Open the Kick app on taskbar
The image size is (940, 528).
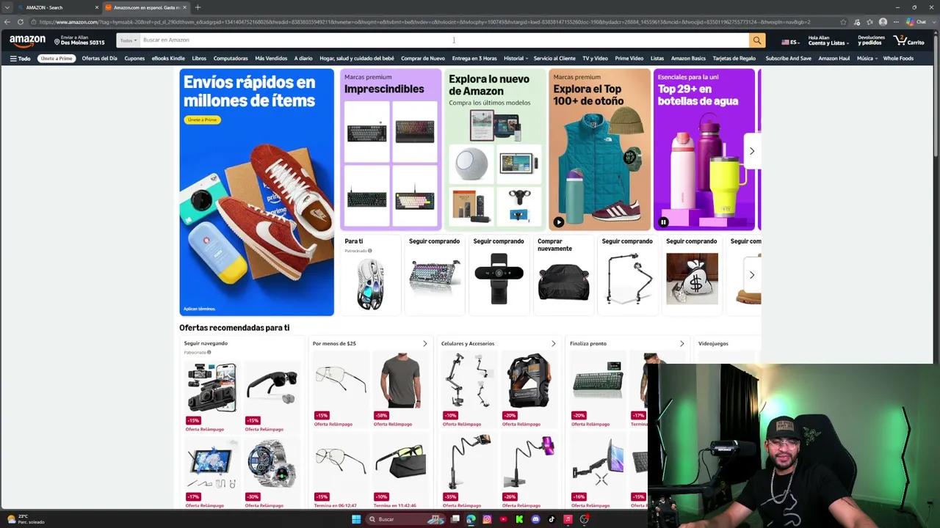519,519
